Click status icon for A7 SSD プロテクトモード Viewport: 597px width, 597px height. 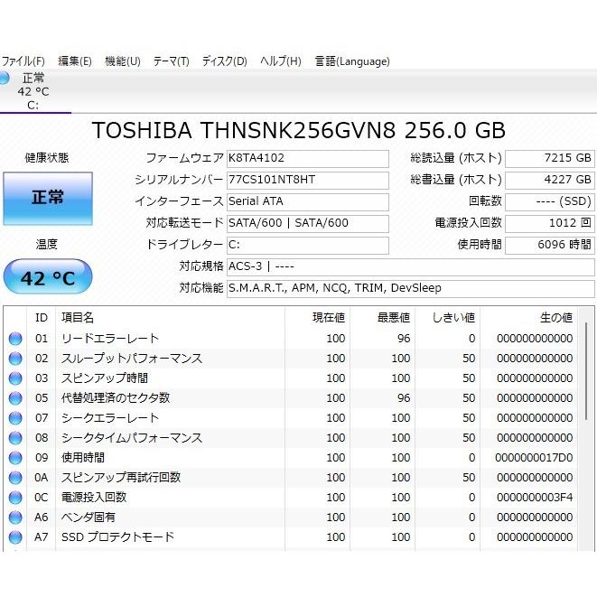(x=15, y=536)
